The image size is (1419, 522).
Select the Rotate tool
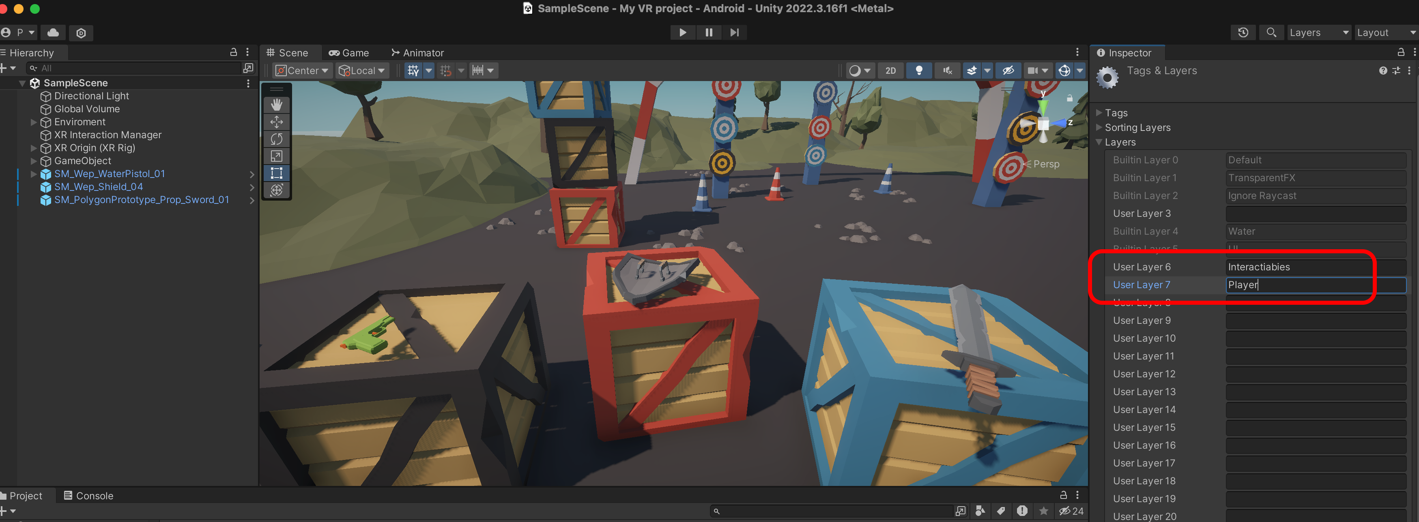[277, 139]
